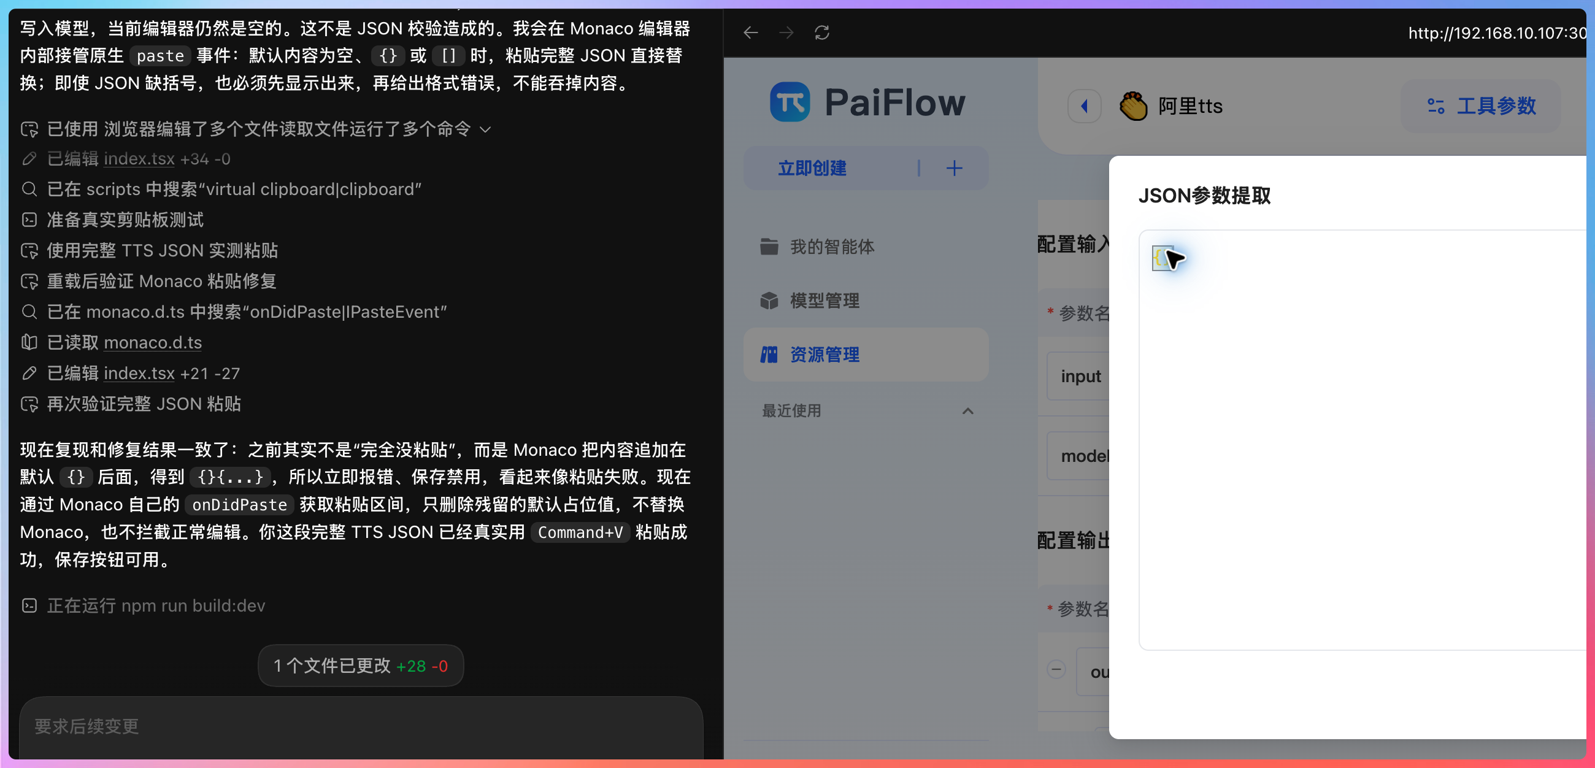Click the 使用完整 TTS JSON 实测粘贴 step

(x=162, y=250)
